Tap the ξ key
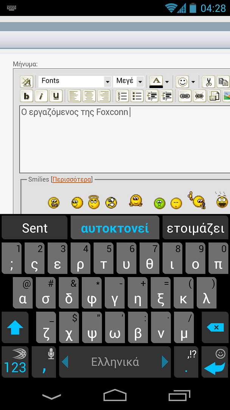The image size is (230, 410). (x=161, y=293)
